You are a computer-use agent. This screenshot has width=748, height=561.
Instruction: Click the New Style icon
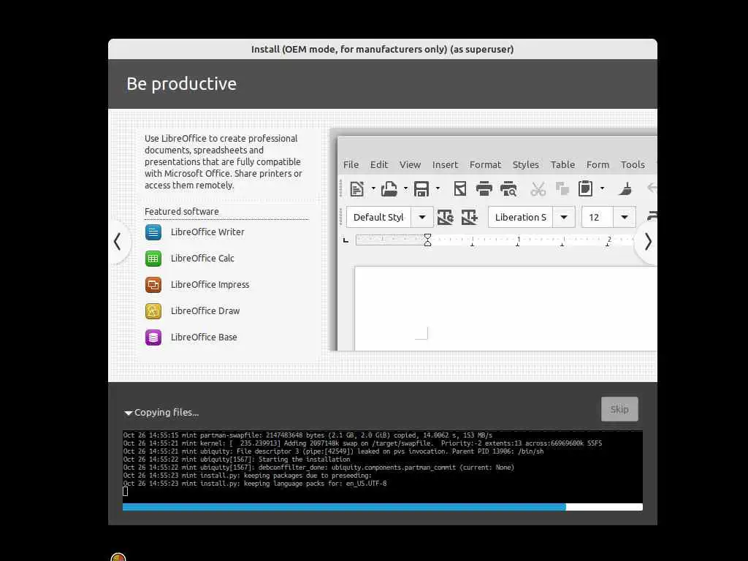coord(470,218)
